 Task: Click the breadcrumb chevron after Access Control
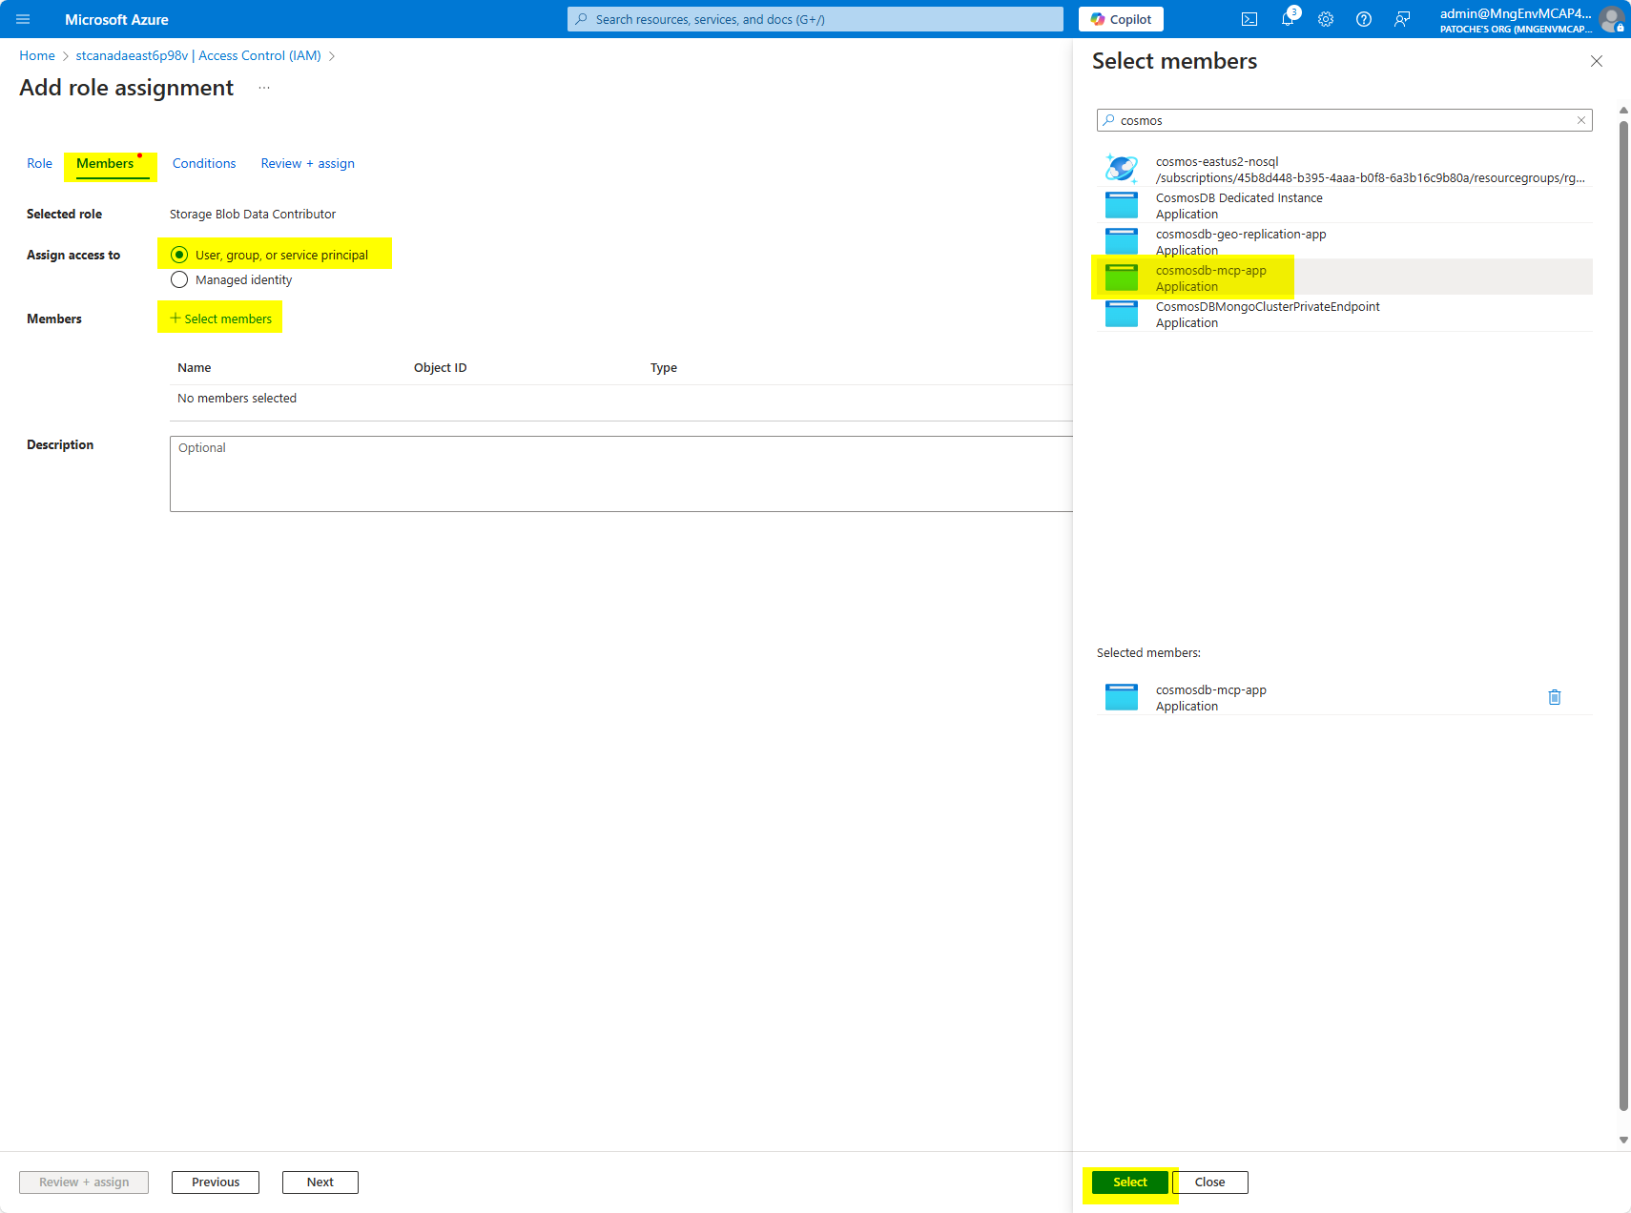tap(332, 56)
